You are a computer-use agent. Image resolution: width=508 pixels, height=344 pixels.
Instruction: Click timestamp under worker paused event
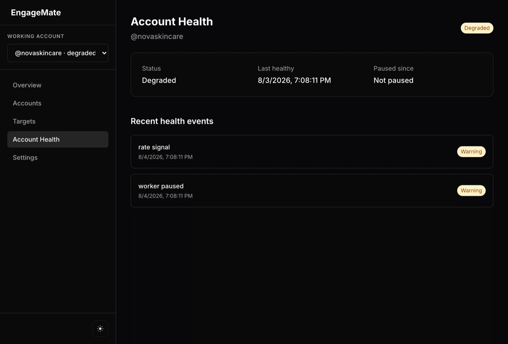165,196
